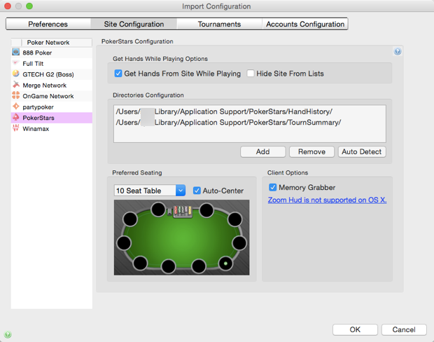Screen dimensions: 434x342
Task: Select partypoker in the list
Action: point(52,107)
